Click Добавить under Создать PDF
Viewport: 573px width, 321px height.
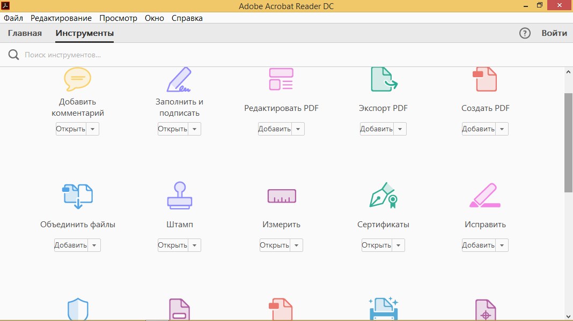pos(479,129)
